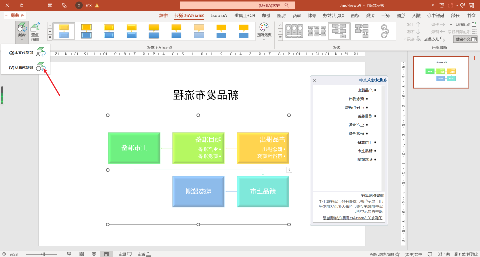Click the 升级 promote arrow
This screenshot has width=480, height=257.
(442, 24)
